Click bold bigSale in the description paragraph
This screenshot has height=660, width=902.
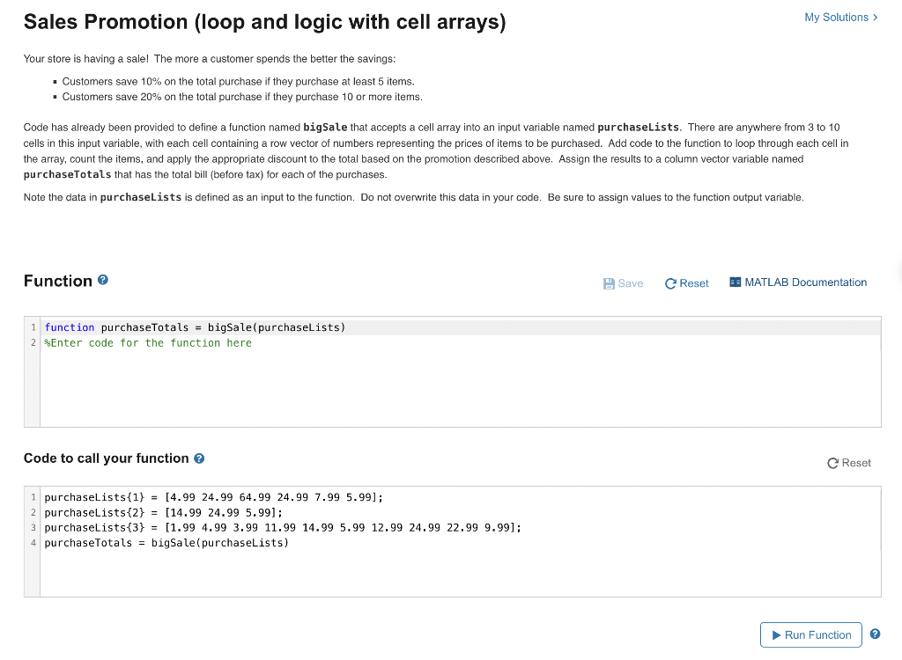coord(325,127)
